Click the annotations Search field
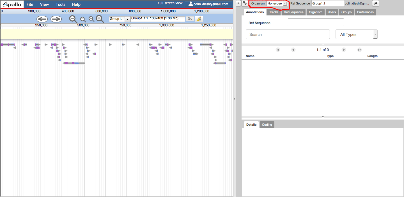This screenshot has height=197, width=404. pyautogui.click(x=288, y=35)
